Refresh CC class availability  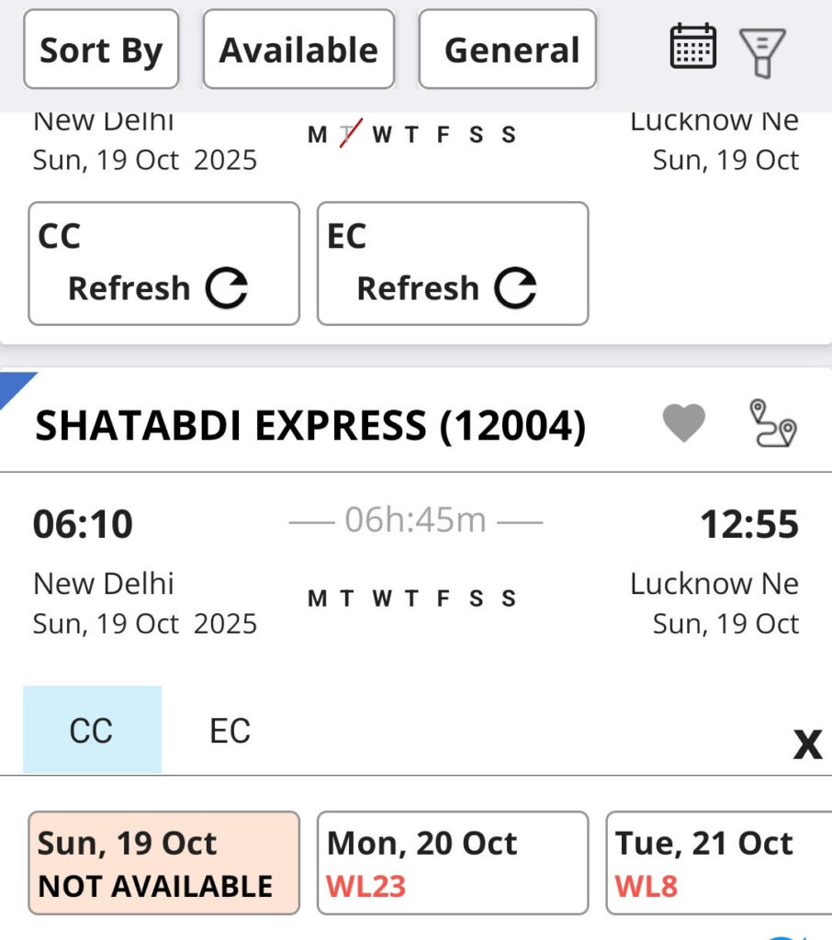click(x=163, y=264)
